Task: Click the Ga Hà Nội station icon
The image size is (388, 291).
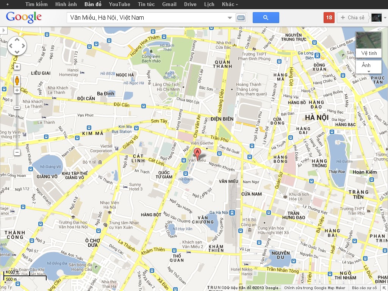Action: coord(232,213)
